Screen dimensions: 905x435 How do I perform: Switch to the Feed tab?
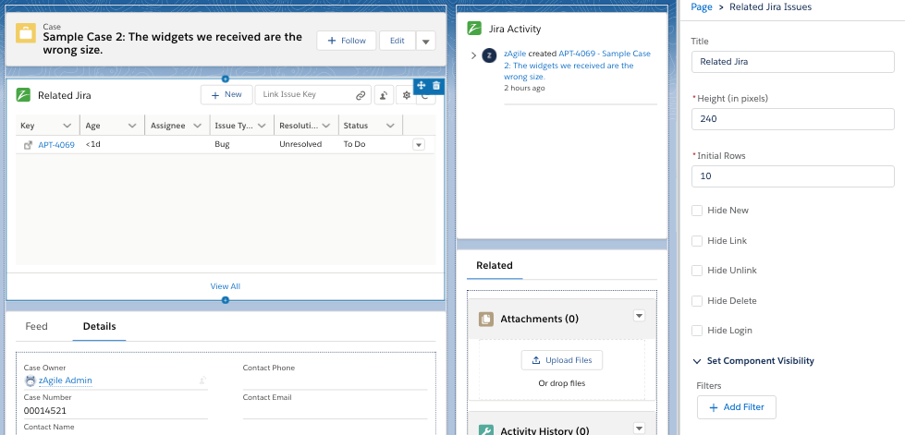[x=36, y=327]
